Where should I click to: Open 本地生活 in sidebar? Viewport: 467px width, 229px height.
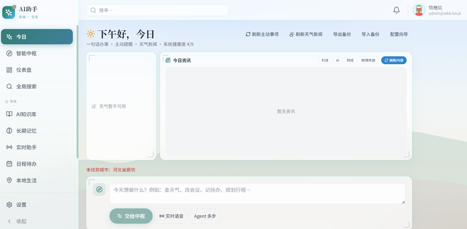(37, 181)
